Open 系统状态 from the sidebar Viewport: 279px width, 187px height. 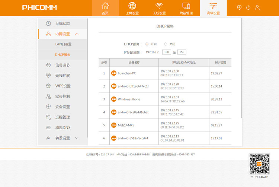coord(62,23)
